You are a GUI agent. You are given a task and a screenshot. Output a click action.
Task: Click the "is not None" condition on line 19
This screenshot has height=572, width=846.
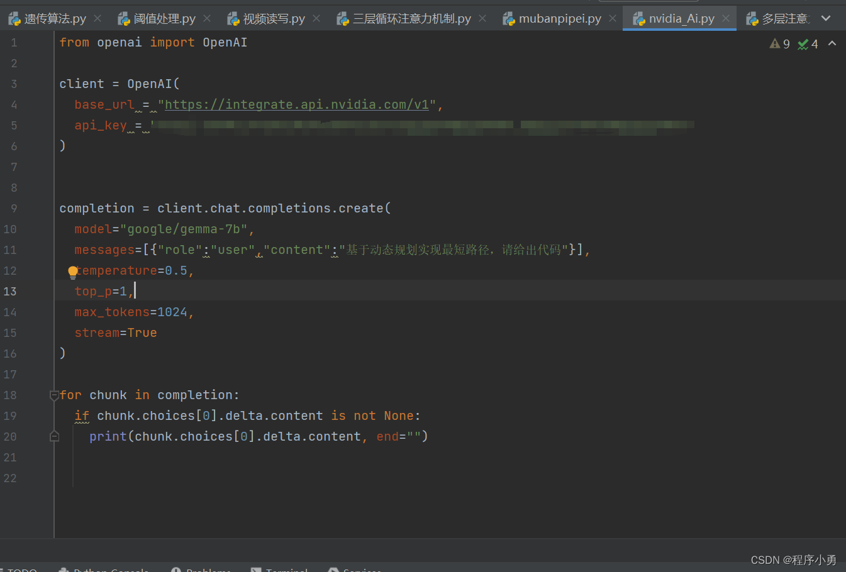372,416
